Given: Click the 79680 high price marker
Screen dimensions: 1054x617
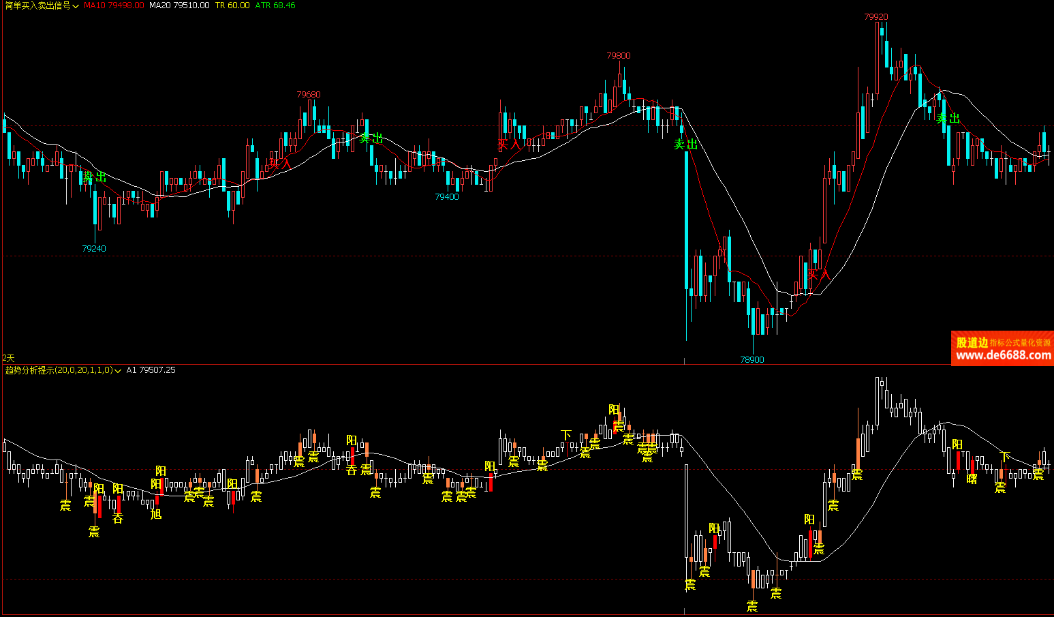Looking at the screenshot, I should point(308,95).
